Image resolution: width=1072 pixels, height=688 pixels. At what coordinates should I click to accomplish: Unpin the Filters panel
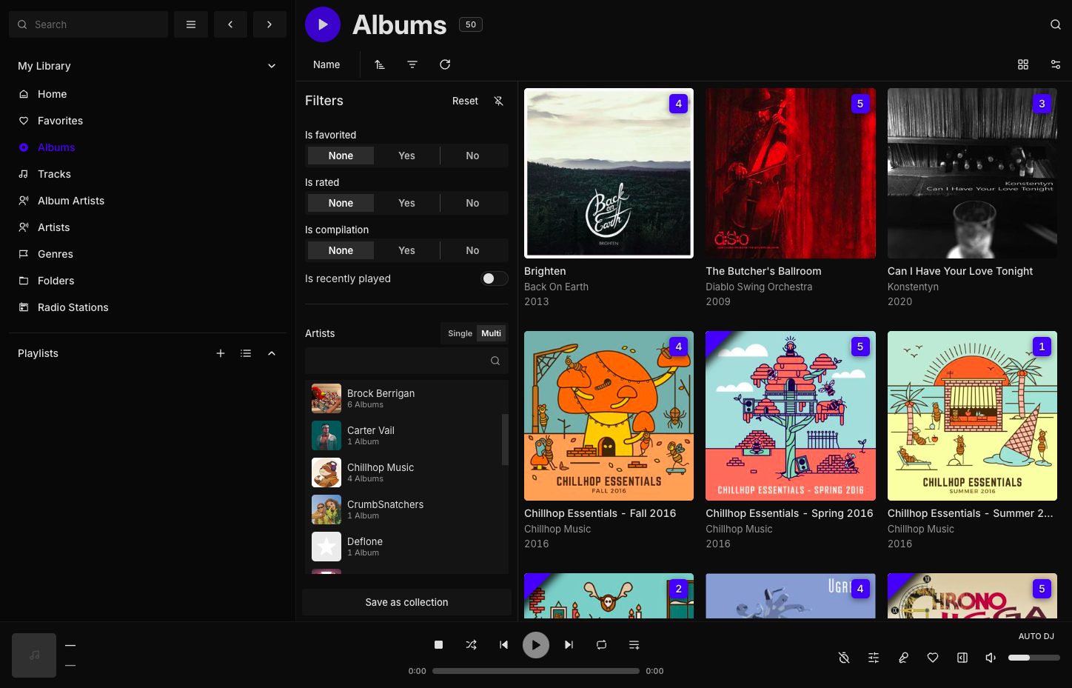(x=499, y=101)
